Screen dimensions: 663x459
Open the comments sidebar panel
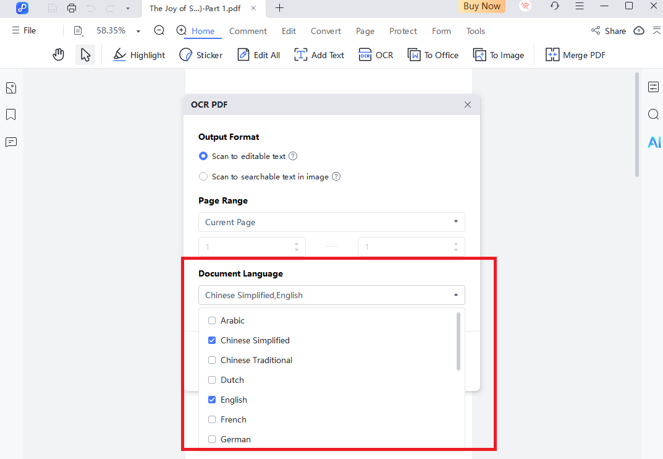(11, 142)
